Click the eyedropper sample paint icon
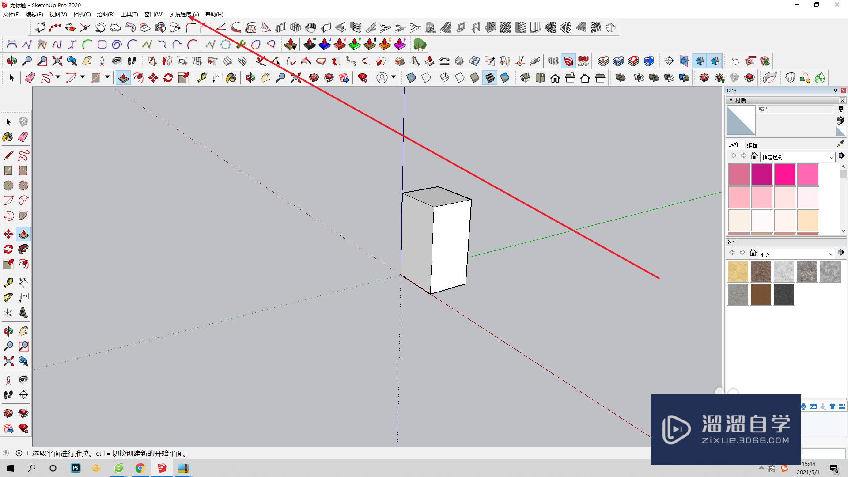The image size is (848, 477). tap(840, 144)
